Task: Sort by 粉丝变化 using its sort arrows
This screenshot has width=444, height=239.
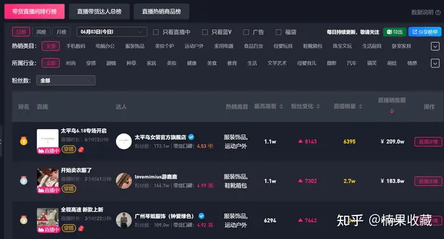Action: [x=318, y=106]
